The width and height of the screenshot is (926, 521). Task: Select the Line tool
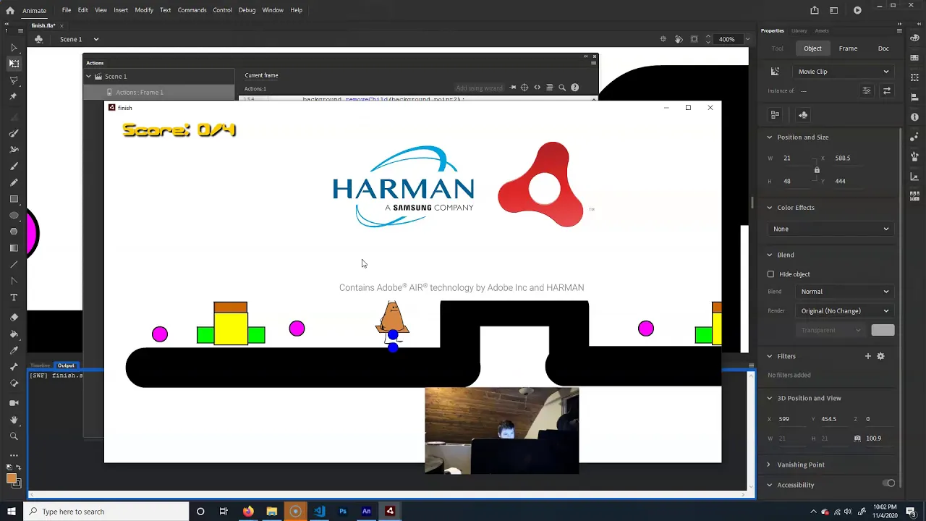14,264
